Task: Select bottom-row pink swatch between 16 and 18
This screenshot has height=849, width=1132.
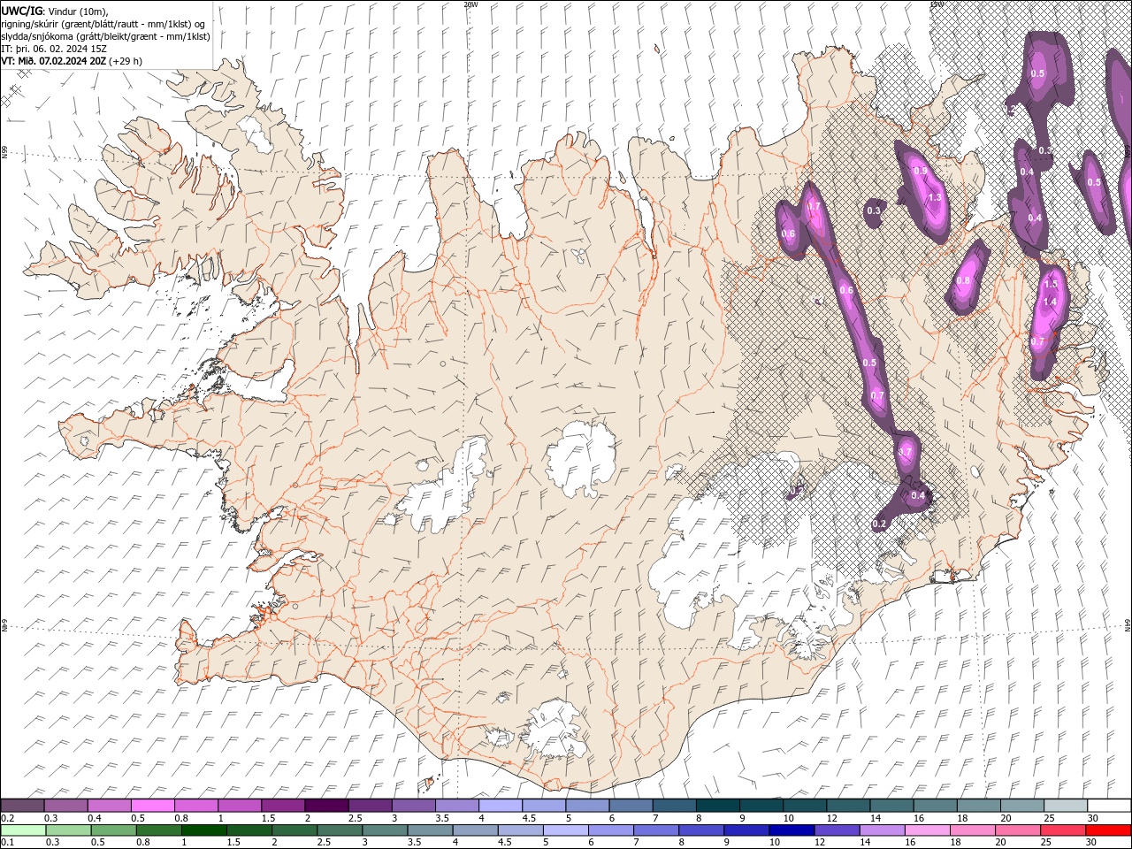Action: (x=927, y=830)
